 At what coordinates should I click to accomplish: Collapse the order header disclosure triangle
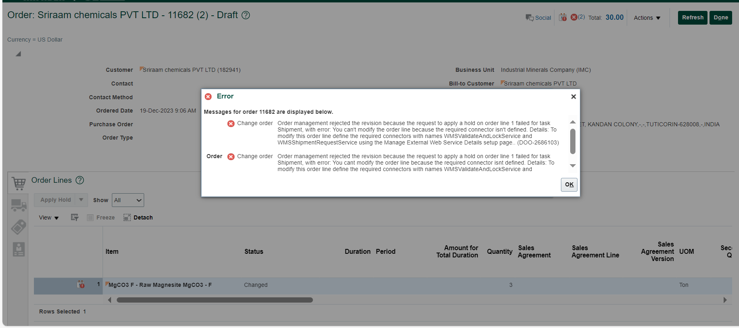(18, 54)
